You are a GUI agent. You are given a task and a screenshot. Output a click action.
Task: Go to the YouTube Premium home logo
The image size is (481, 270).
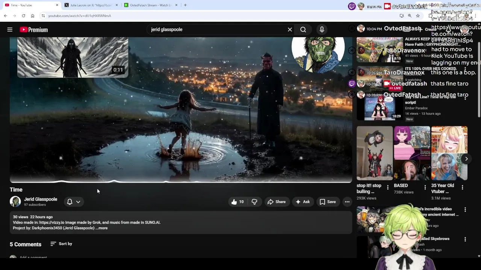click(x=34, y=30)
